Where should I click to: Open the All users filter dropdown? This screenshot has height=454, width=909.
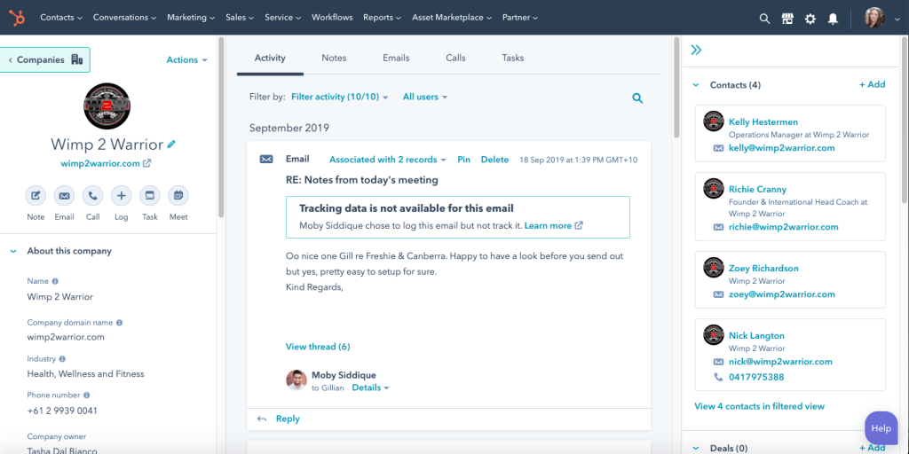[425, 97]
